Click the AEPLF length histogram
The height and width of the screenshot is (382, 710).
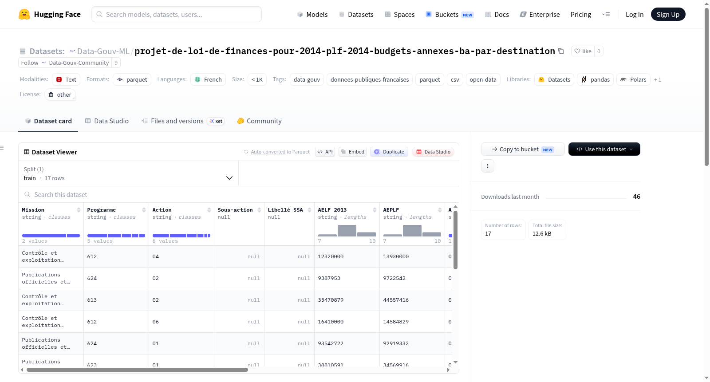pyautogui.click(x=412, y=231)
